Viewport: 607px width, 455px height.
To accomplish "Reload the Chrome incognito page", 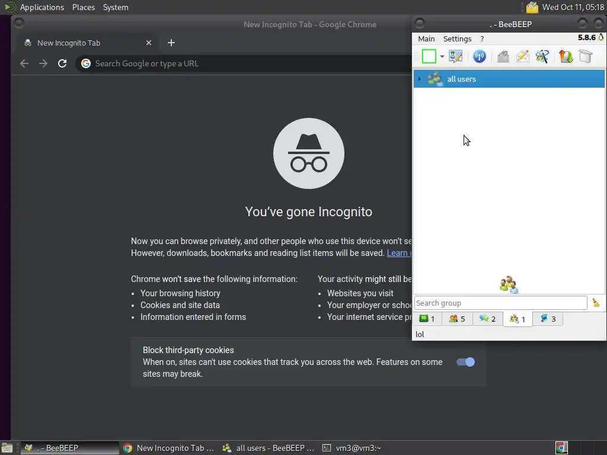I will 62,63.
